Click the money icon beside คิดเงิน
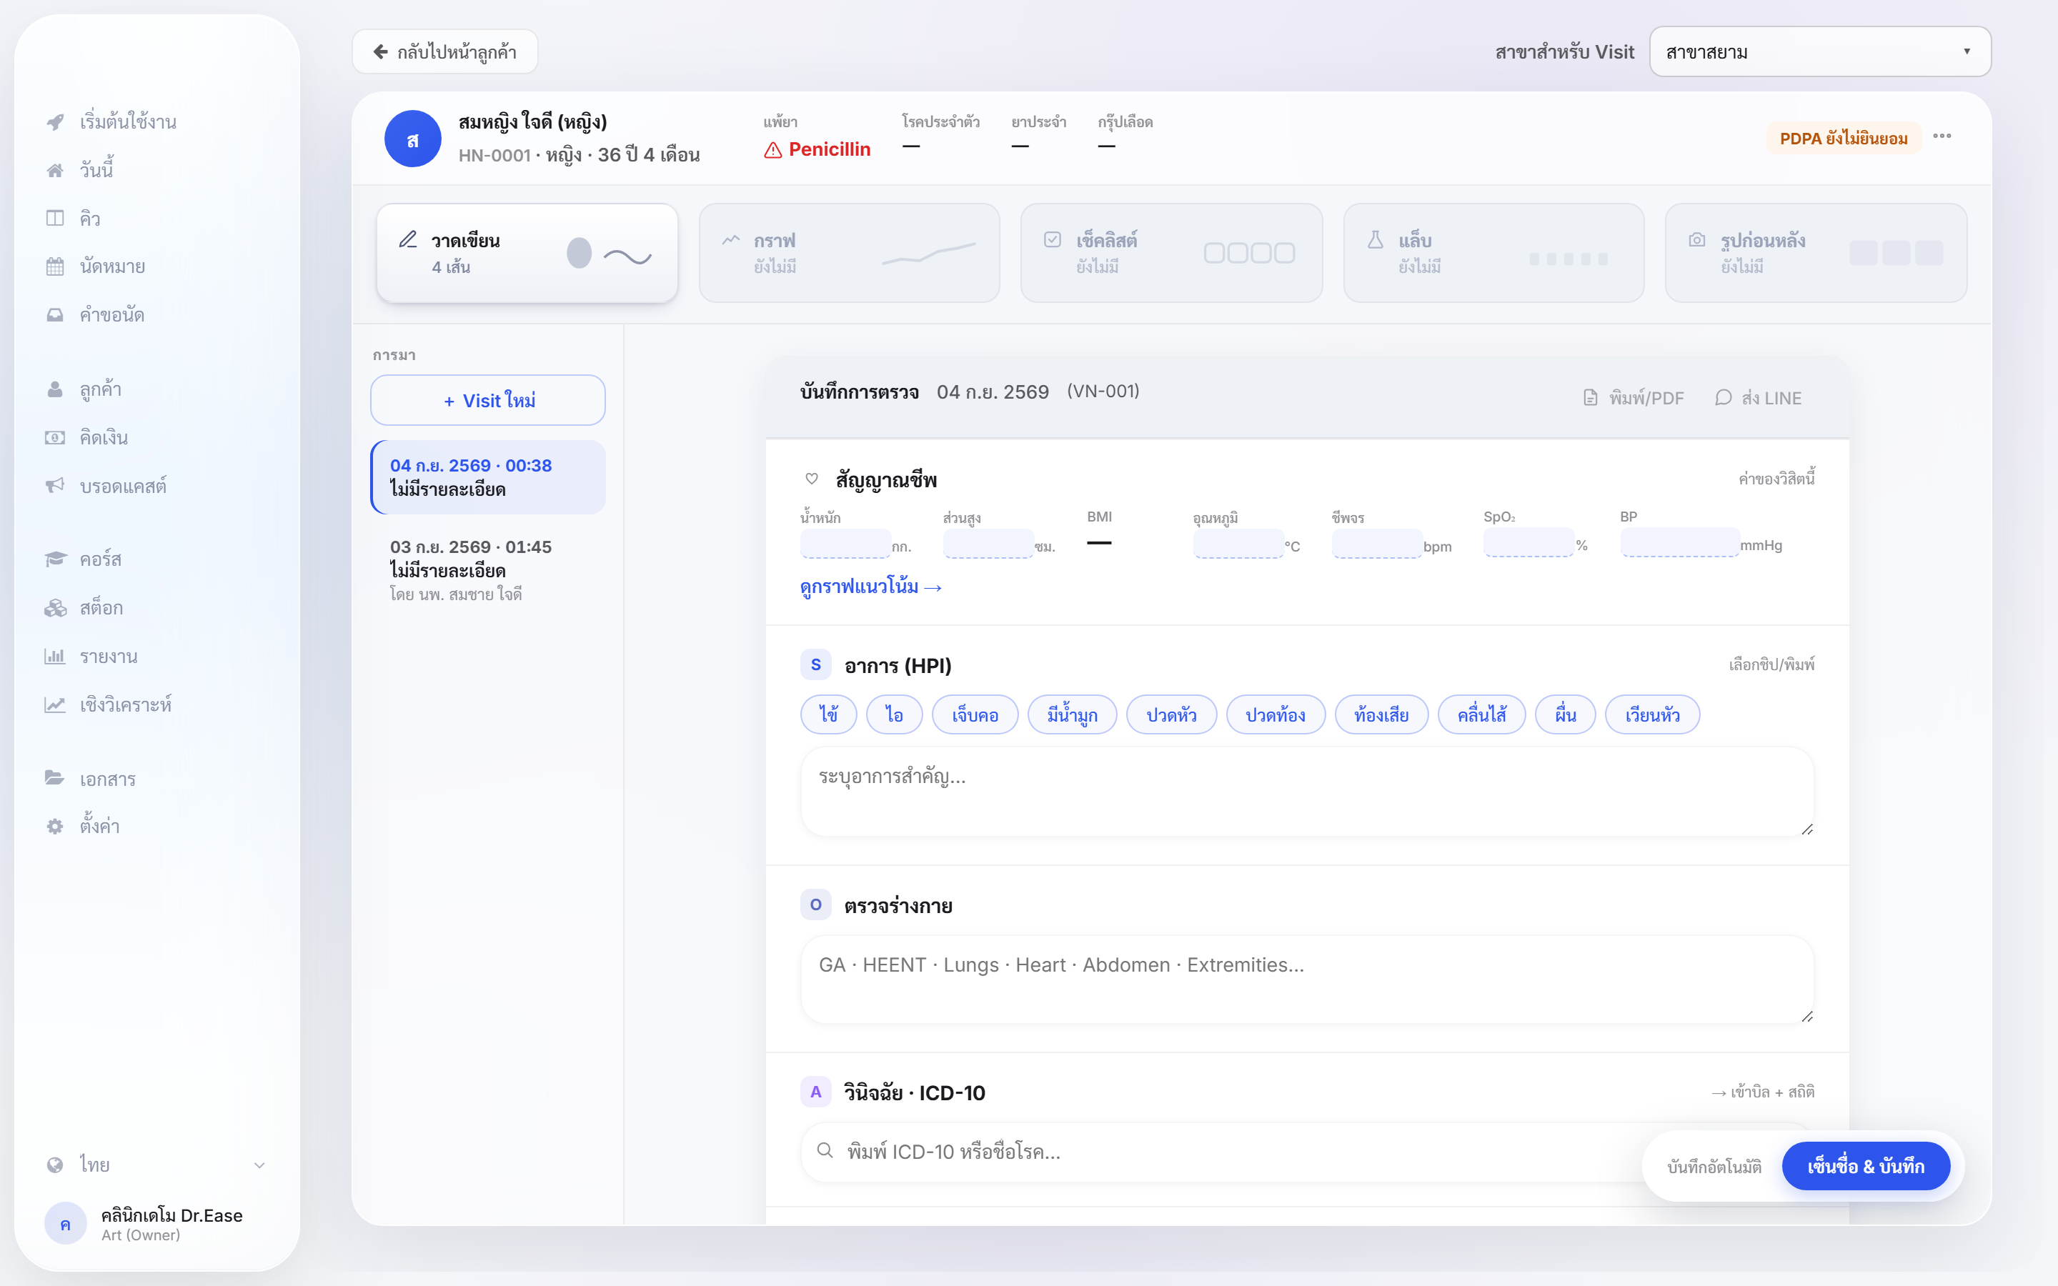The image size is (2058, 1286). click(x=55, y=437)
